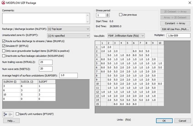The height and width of the screenshot is (126, 193).
Task: Enable Inactivate surface leakage calculation checkbox
Action: click(4, 56)
